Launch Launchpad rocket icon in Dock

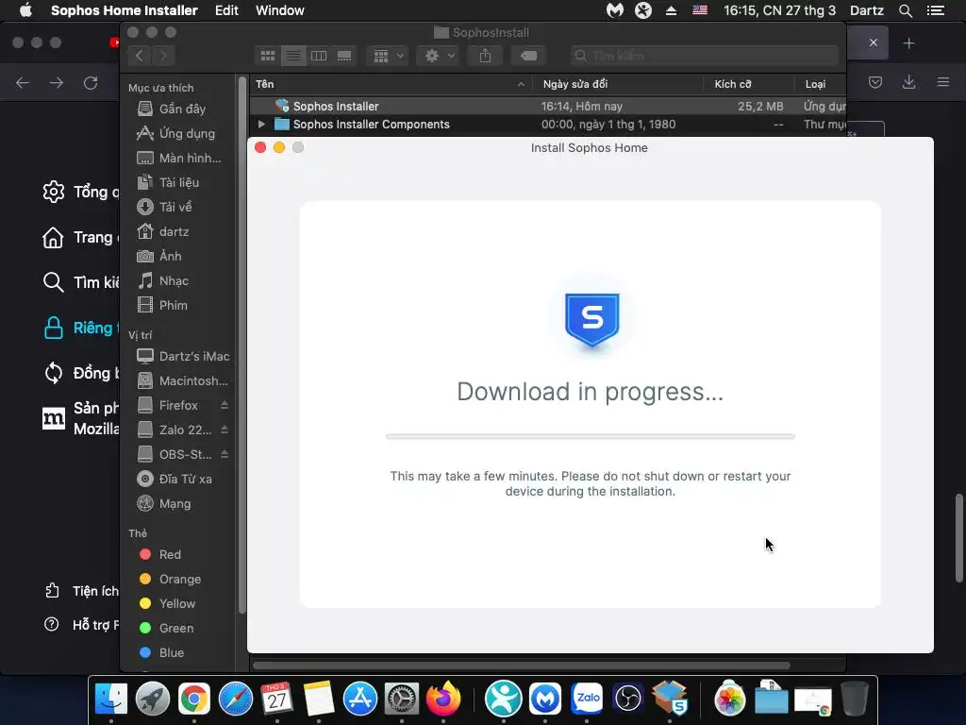[x=153, y=700]
